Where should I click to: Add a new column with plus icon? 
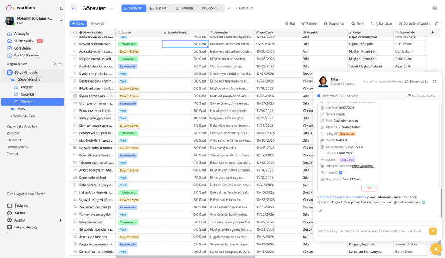[x=432, y=33]
